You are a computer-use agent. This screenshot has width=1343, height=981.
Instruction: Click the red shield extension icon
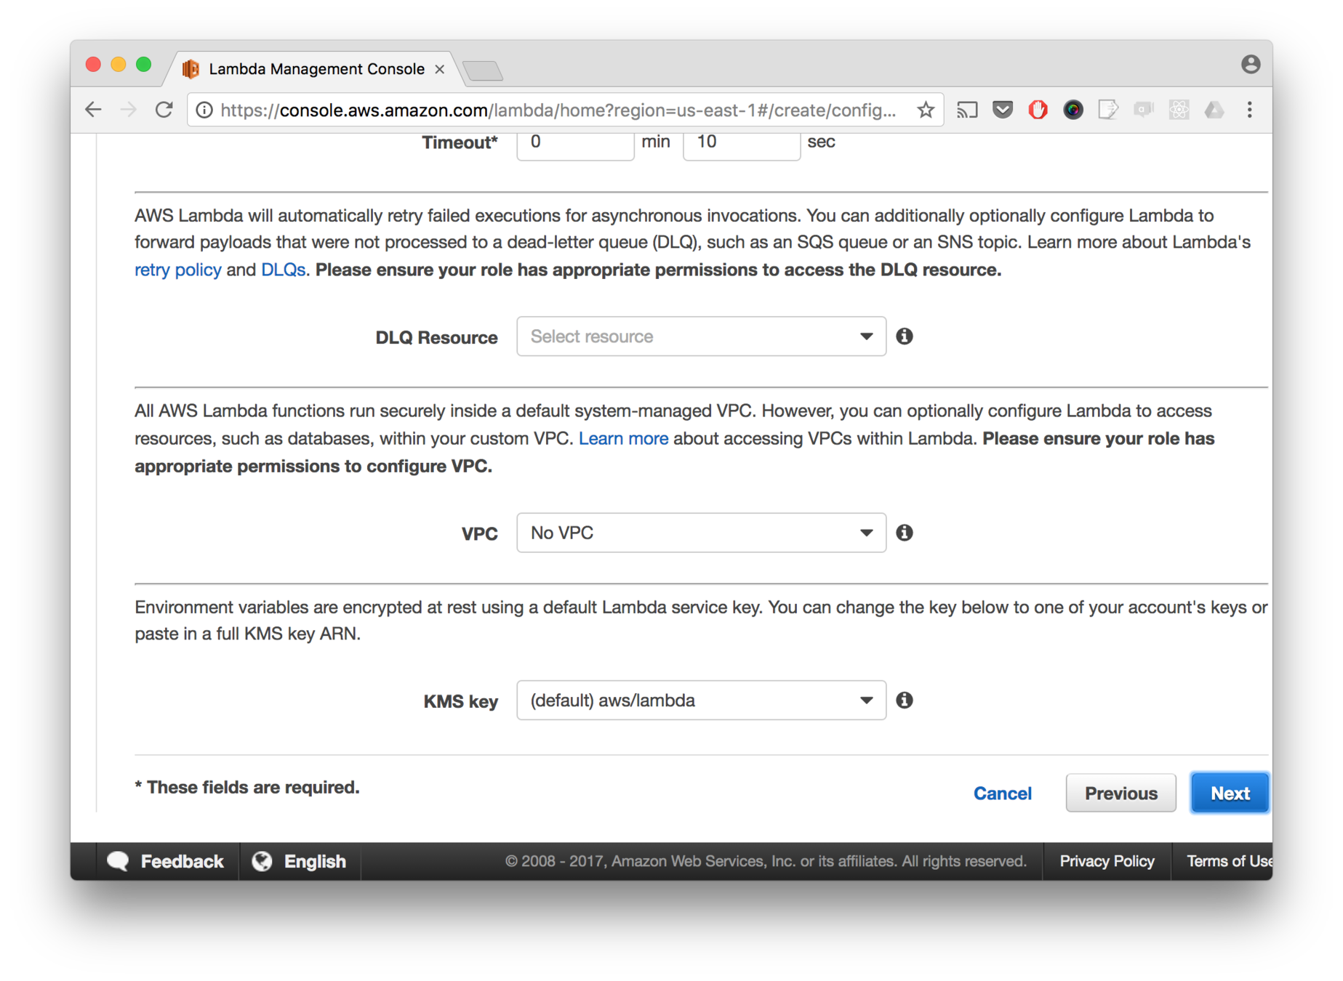(1038, 110)
